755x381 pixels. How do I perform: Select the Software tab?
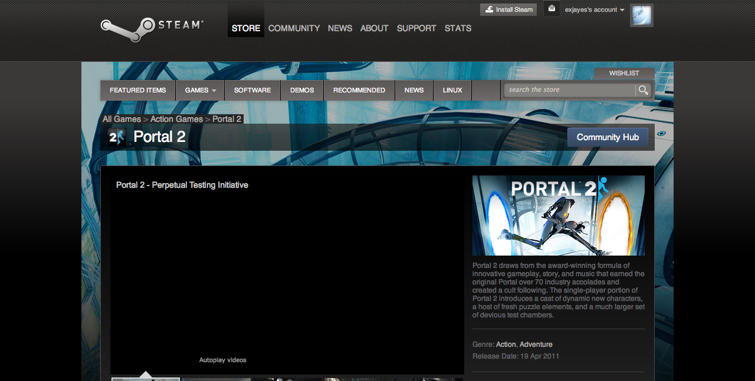pyautogui.click(x=252, y=90)
